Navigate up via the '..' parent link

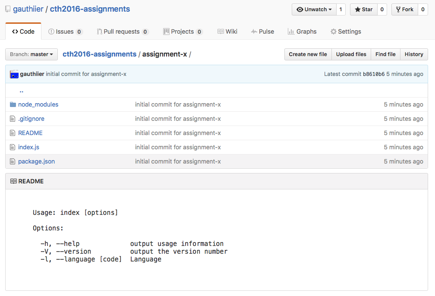22,91
